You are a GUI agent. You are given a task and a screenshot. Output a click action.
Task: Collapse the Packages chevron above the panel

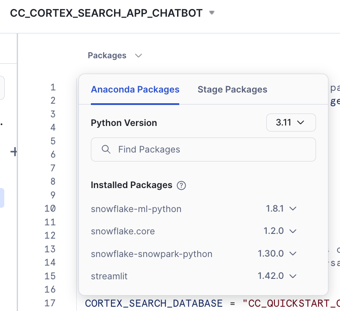coord(138,56)
